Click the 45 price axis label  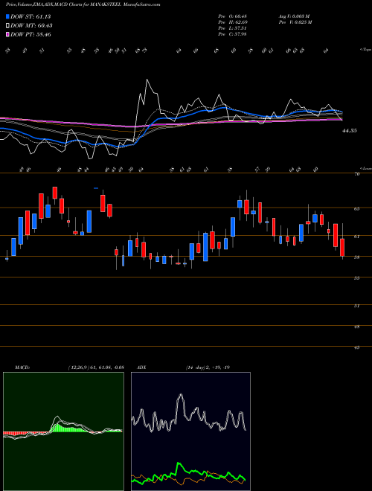(x=356, y=347)
